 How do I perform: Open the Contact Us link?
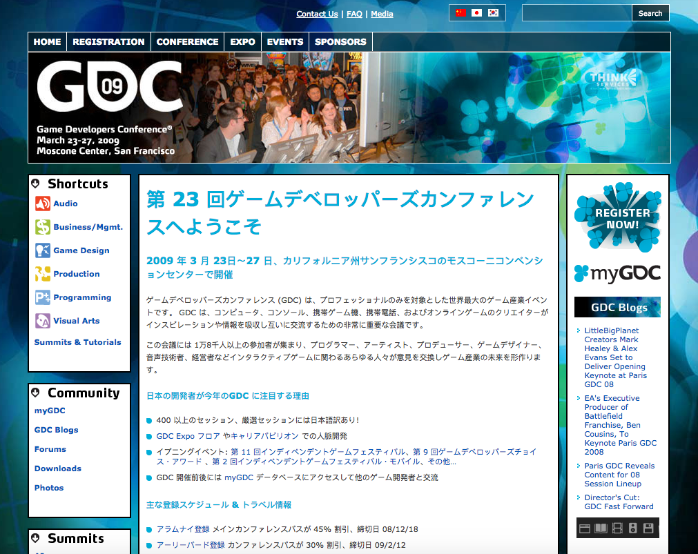317,13
